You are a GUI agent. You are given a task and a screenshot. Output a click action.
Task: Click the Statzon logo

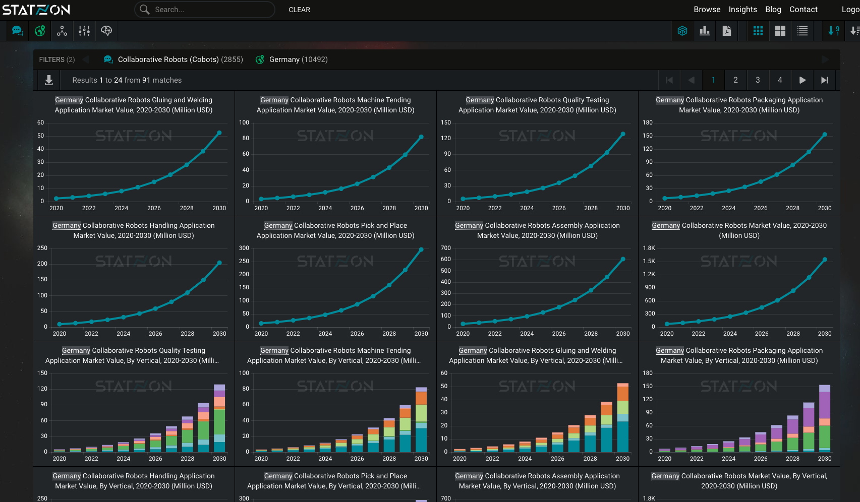[36, 10]
